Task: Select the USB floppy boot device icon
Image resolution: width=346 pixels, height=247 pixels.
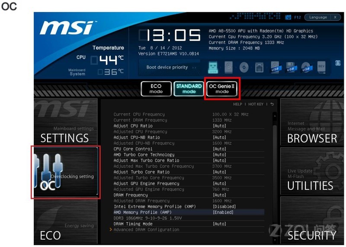Action: (x=290, y=67)
